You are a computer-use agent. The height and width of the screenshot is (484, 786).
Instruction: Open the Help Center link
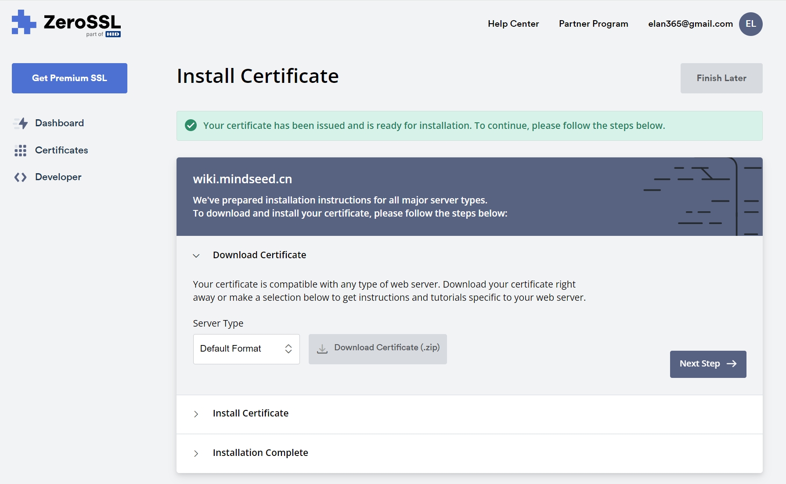click(513, 24)
